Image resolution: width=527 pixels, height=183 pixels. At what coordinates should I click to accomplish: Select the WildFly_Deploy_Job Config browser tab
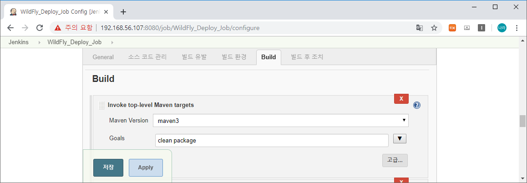click(59, 12)
